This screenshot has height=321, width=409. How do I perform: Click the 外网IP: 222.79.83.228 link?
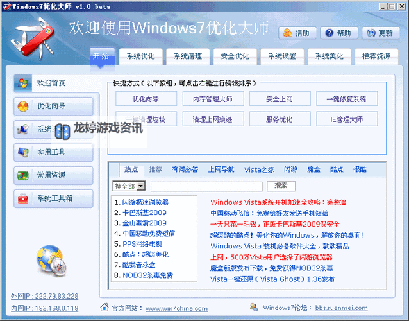45,296
